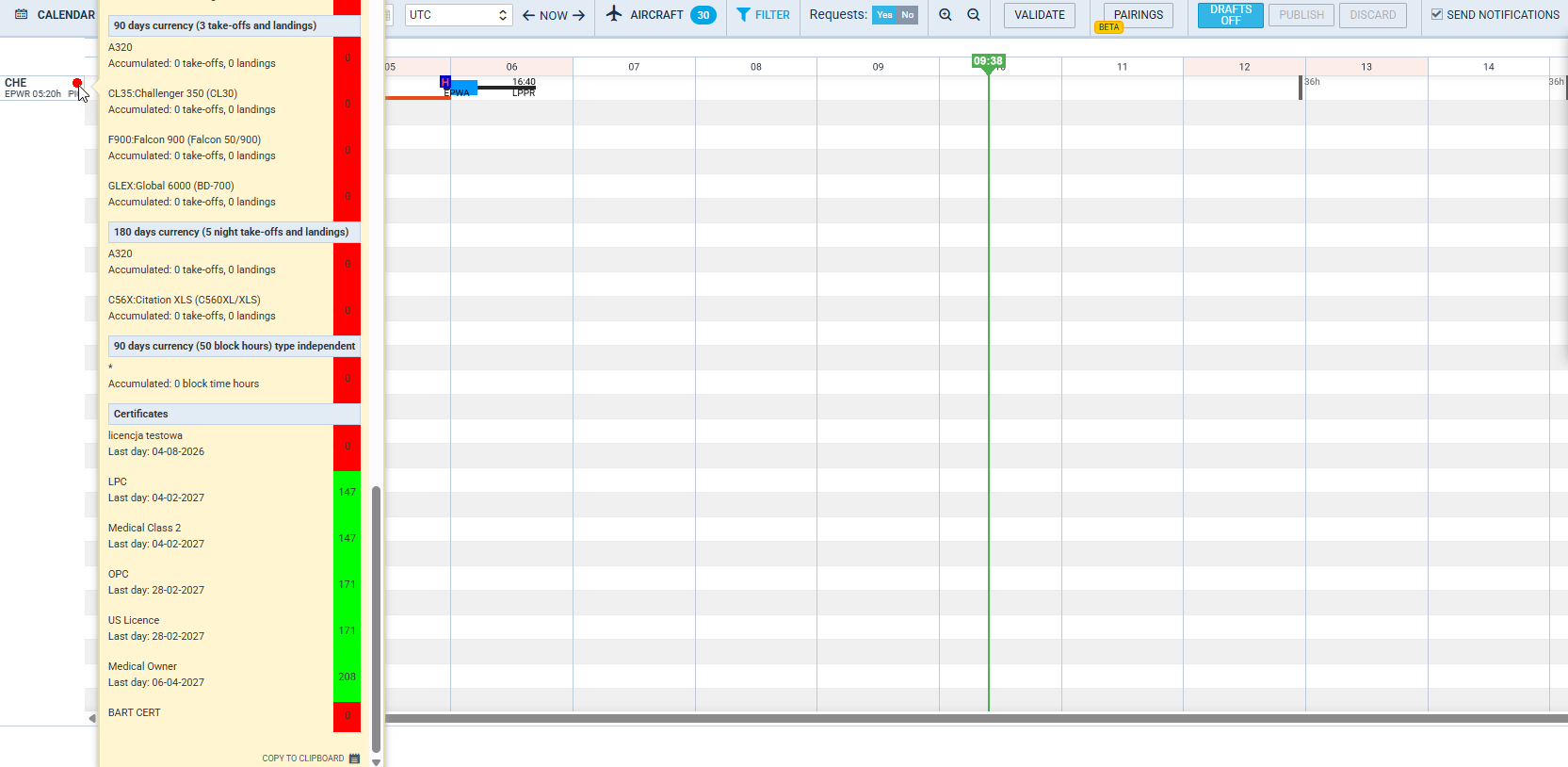Click the AIRCRAFT label
The image size is (1568, 767).
click(656, 15)
